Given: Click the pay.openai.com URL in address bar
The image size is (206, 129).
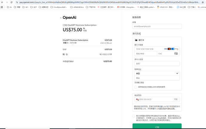Looking at the screenshot, I should pyautogui.click(x=110, y=2).
